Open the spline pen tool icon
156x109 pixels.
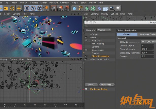(x=81, y=8)
